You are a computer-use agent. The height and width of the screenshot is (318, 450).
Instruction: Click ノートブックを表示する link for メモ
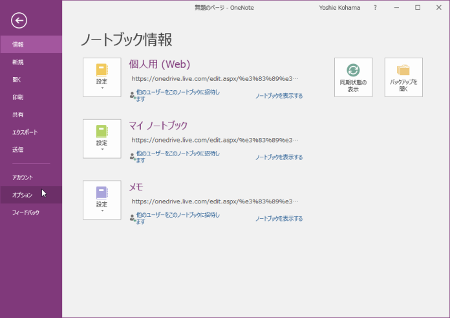click(x=279, y=219)
